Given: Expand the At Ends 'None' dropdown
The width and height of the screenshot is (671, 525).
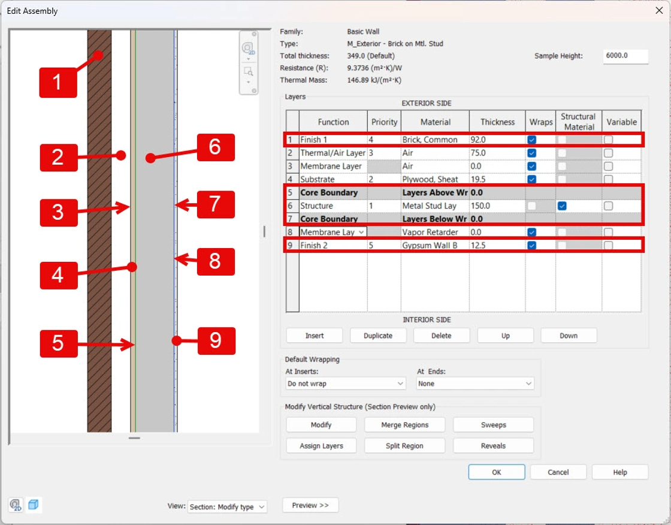Looking at the screenshot, I should 474,384.
